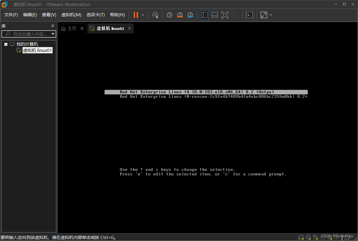This screenshot has width=358, height=241.
Task: Minimize the VMware Workstation window
Action: click(x=336, y=4)
